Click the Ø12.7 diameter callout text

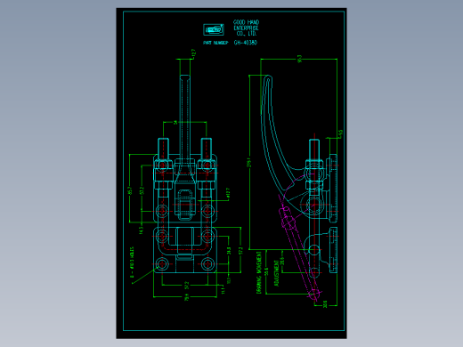point(228,192)
